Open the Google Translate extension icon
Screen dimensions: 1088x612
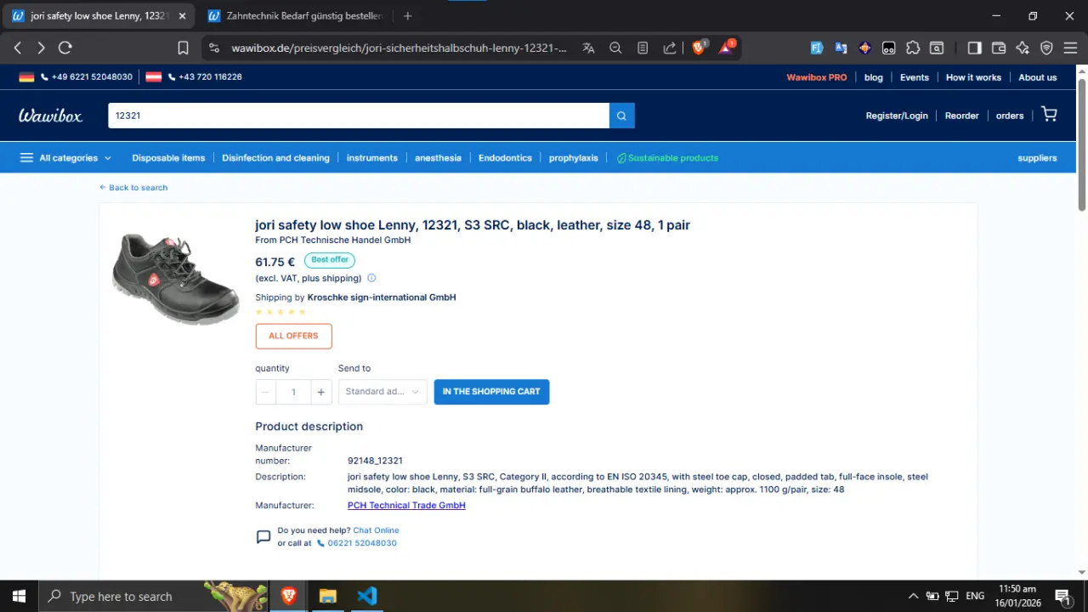tap(841, 48)
